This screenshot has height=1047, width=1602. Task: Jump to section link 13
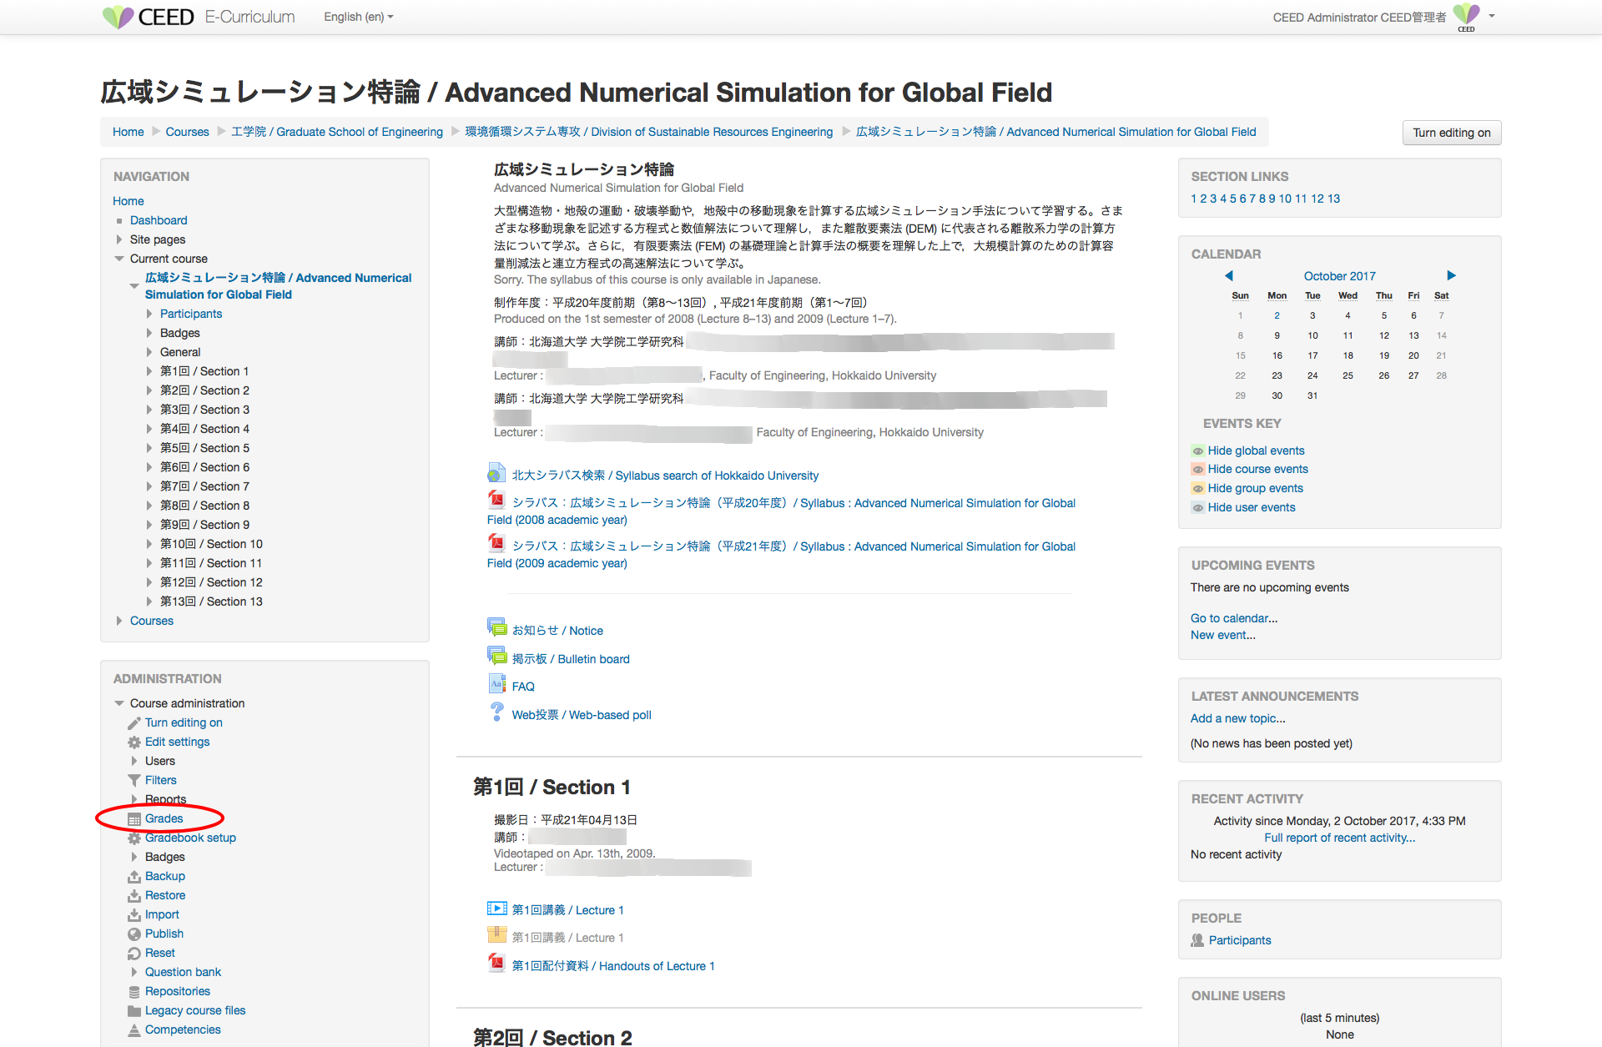[x=1334, y=199]
